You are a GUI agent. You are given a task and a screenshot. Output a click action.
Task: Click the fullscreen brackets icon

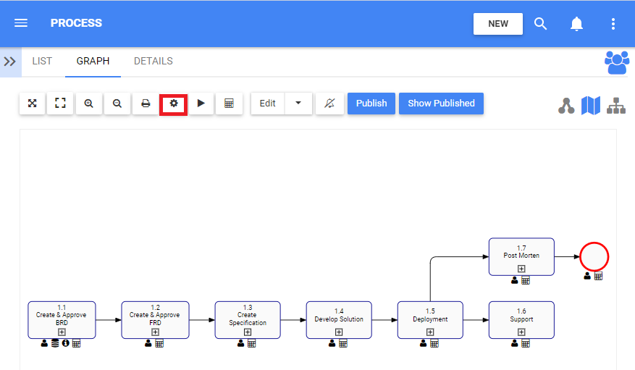60,104
